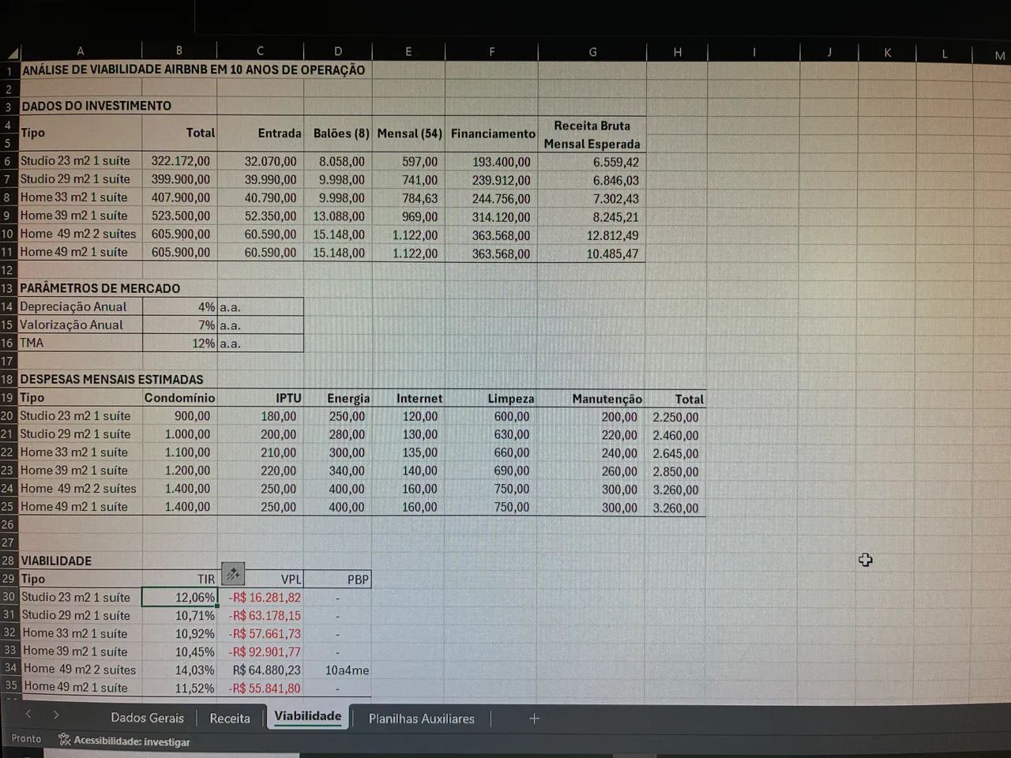Add a new sheet with plus icon
1011x758 pixels.
(534, 719)
